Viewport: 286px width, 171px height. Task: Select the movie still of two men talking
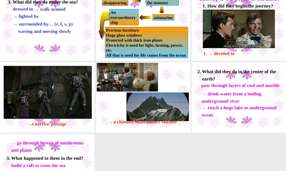239,29
